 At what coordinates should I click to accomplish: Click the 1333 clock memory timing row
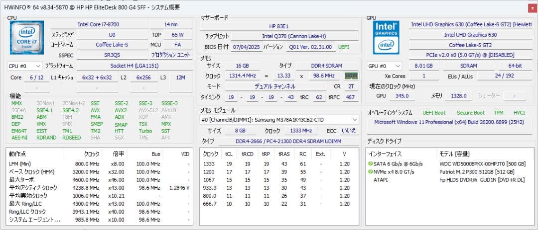click(279, 163)
